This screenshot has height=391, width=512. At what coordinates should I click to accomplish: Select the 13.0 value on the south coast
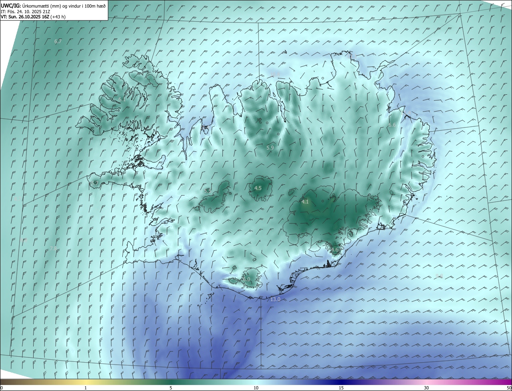tap(276, 299)
